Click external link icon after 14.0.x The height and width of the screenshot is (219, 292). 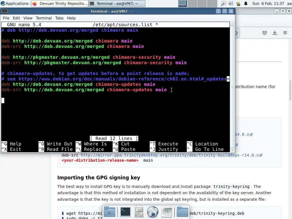click(251, 135)
